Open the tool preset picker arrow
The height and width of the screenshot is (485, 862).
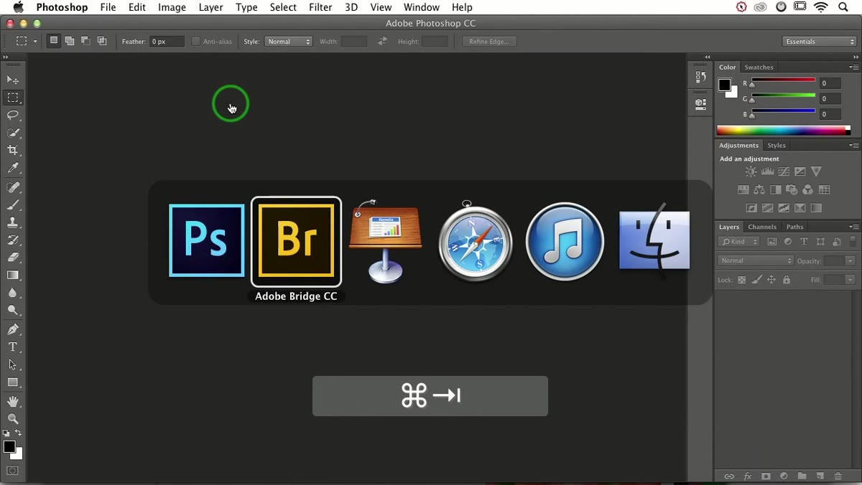click(35, 42)
